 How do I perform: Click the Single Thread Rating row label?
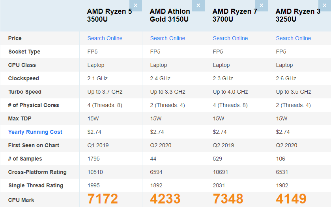coord(35,185)
